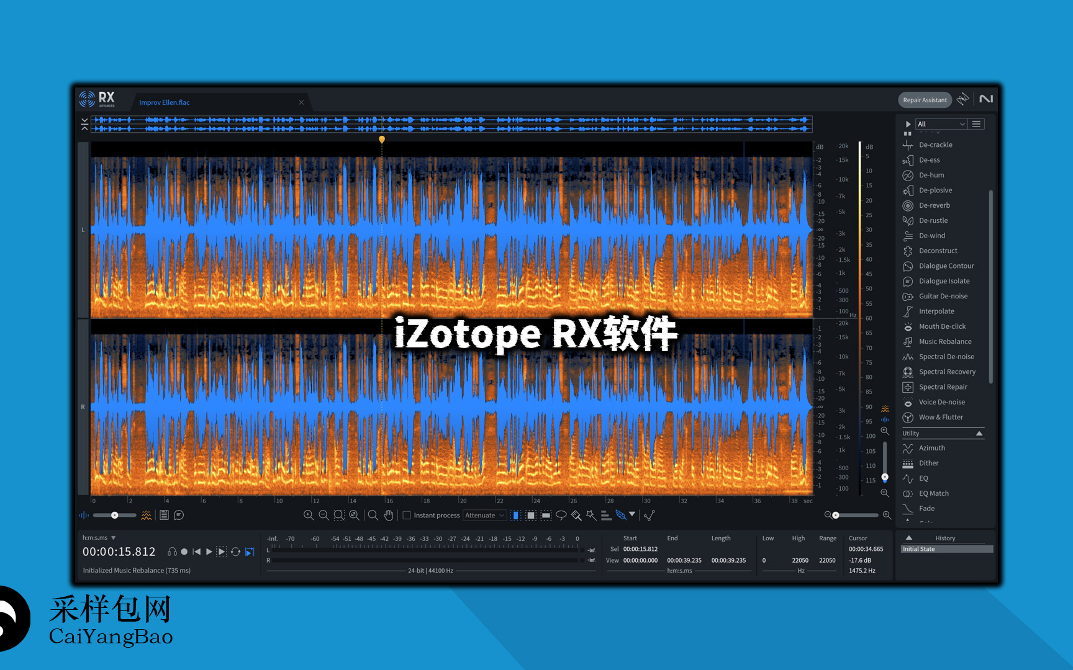
Task: Toggle the left channel L selector
Action: pyautogui.click(x=83, y=230)
